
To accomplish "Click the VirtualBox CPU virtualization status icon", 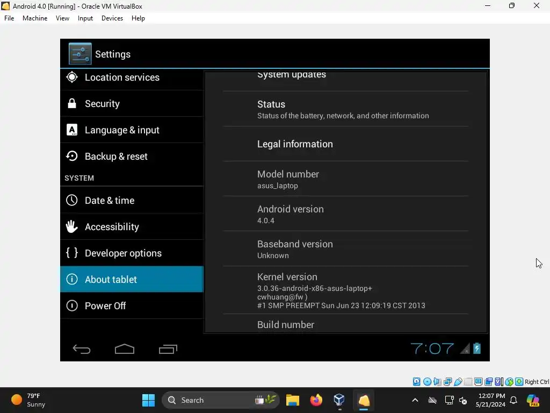I will click(499, 382).
